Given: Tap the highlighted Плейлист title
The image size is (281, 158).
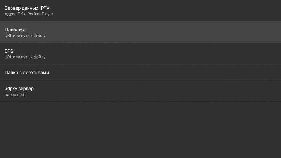Looking at the screenshot, I should [x=15, y=29].
